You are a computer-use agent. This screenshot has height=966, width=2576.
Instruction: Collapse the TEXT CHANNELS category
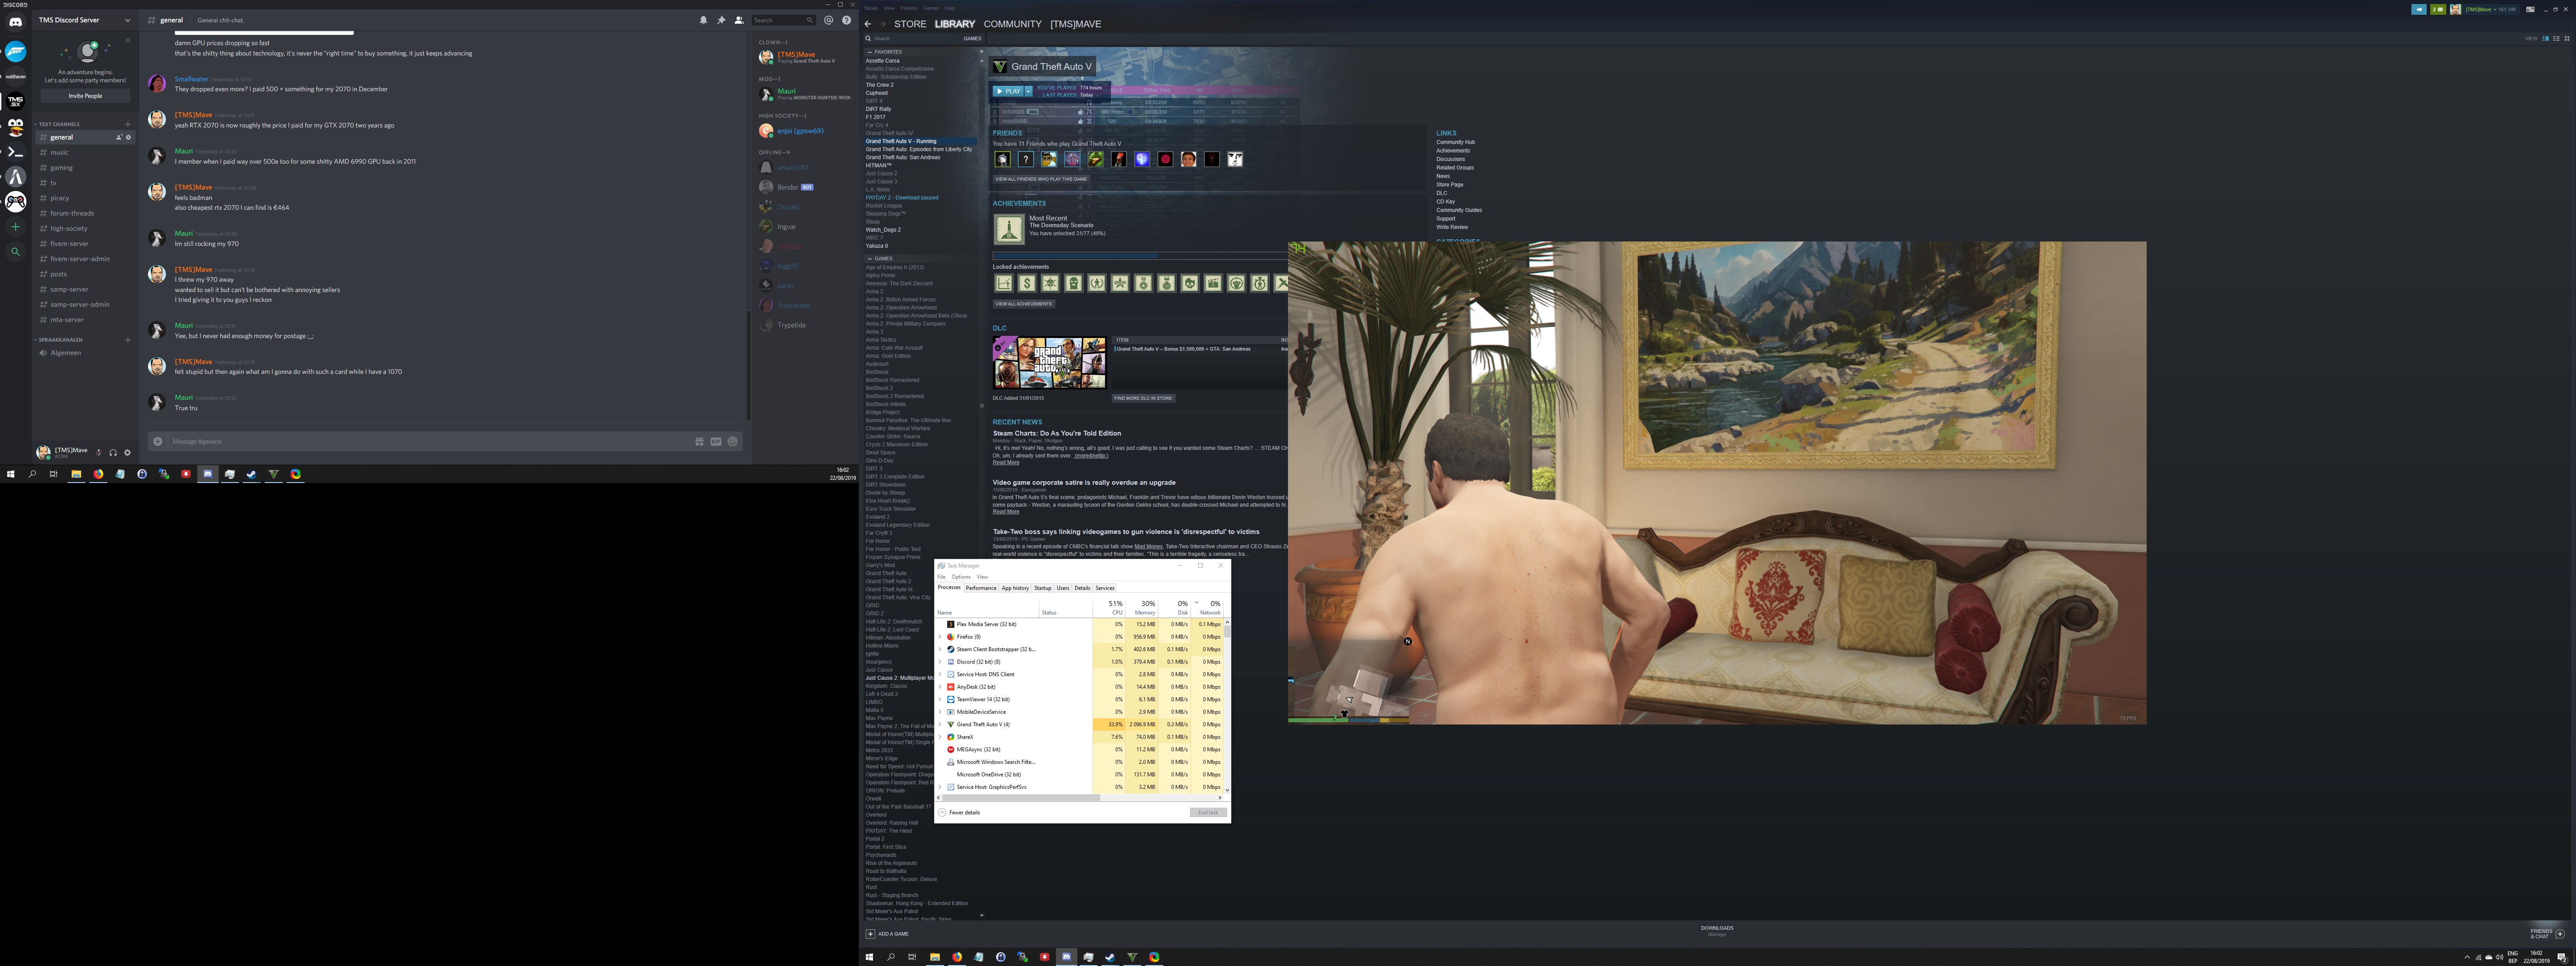[x=58, y=124]
